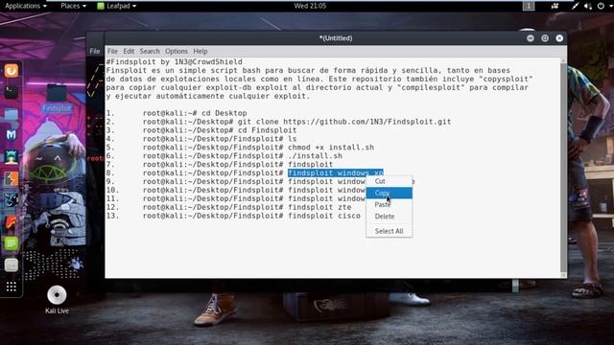Open the clock showing Wed 21:05
This screenshot has width=614, height=345.
pyautogui.click(x=310, y=6)
